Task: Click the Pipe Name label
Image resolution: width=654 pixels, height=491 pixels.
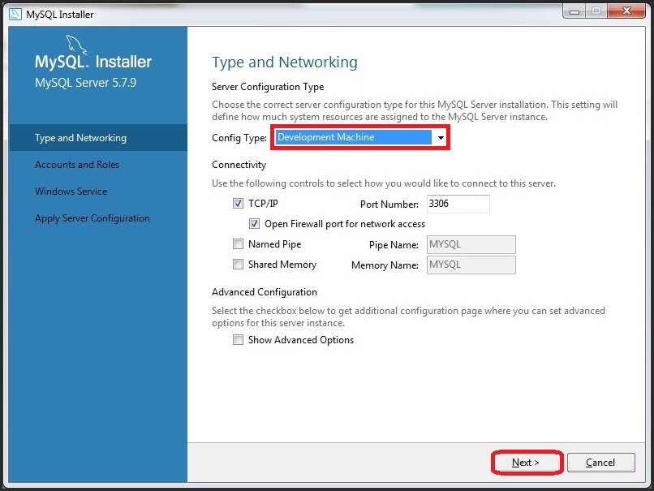Action: pos(394,245)
